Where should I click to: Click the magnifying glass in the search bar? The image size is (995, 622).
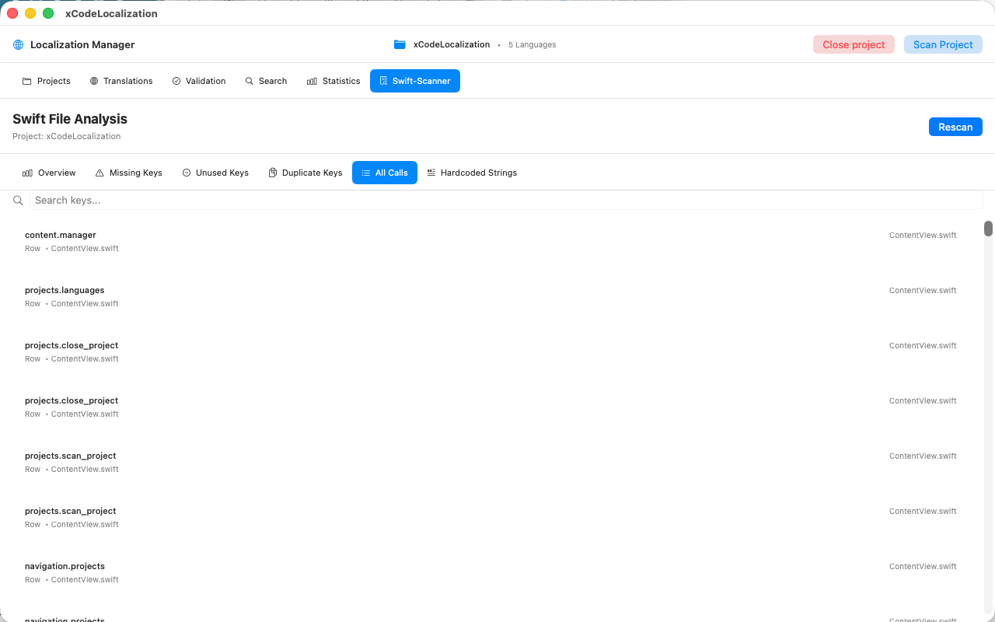point(18,200)
